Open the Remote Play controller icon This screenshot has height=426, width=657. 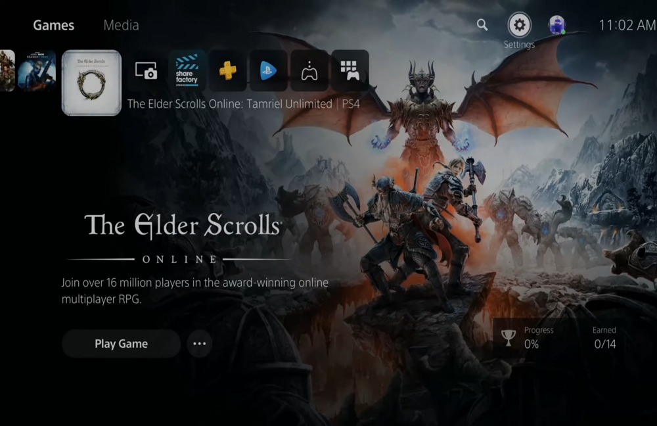coord(309,70)
